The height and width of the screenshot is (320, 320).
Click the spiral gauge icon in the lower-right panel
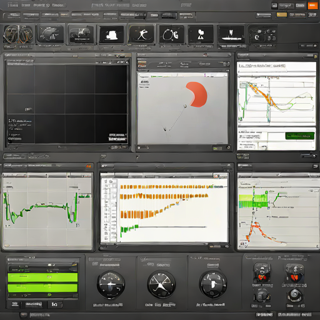tap(295, 296)
